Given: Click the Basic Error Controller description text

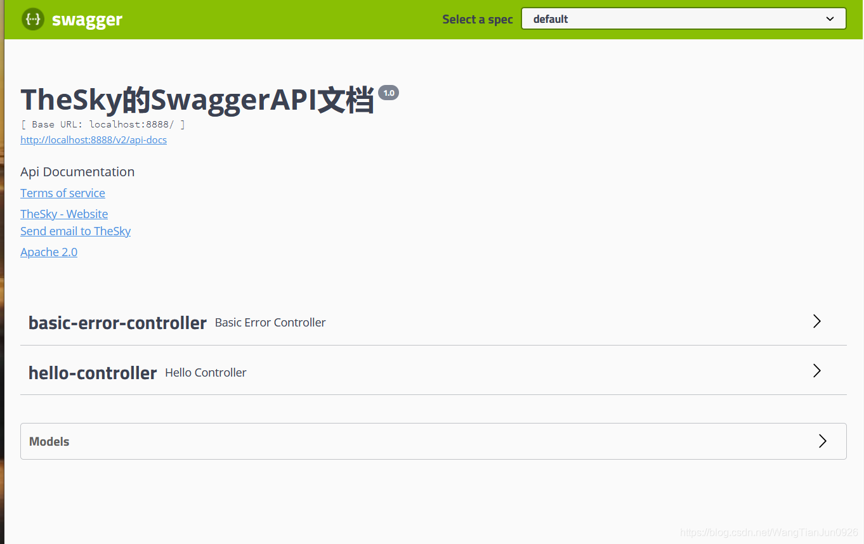Looking at the screenshot, I should coord(270,323).
